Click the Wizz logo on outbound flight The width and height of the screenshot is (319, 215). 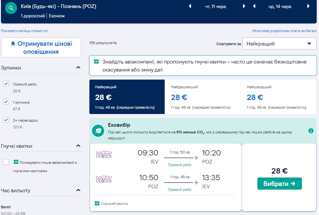pos(104,154)
